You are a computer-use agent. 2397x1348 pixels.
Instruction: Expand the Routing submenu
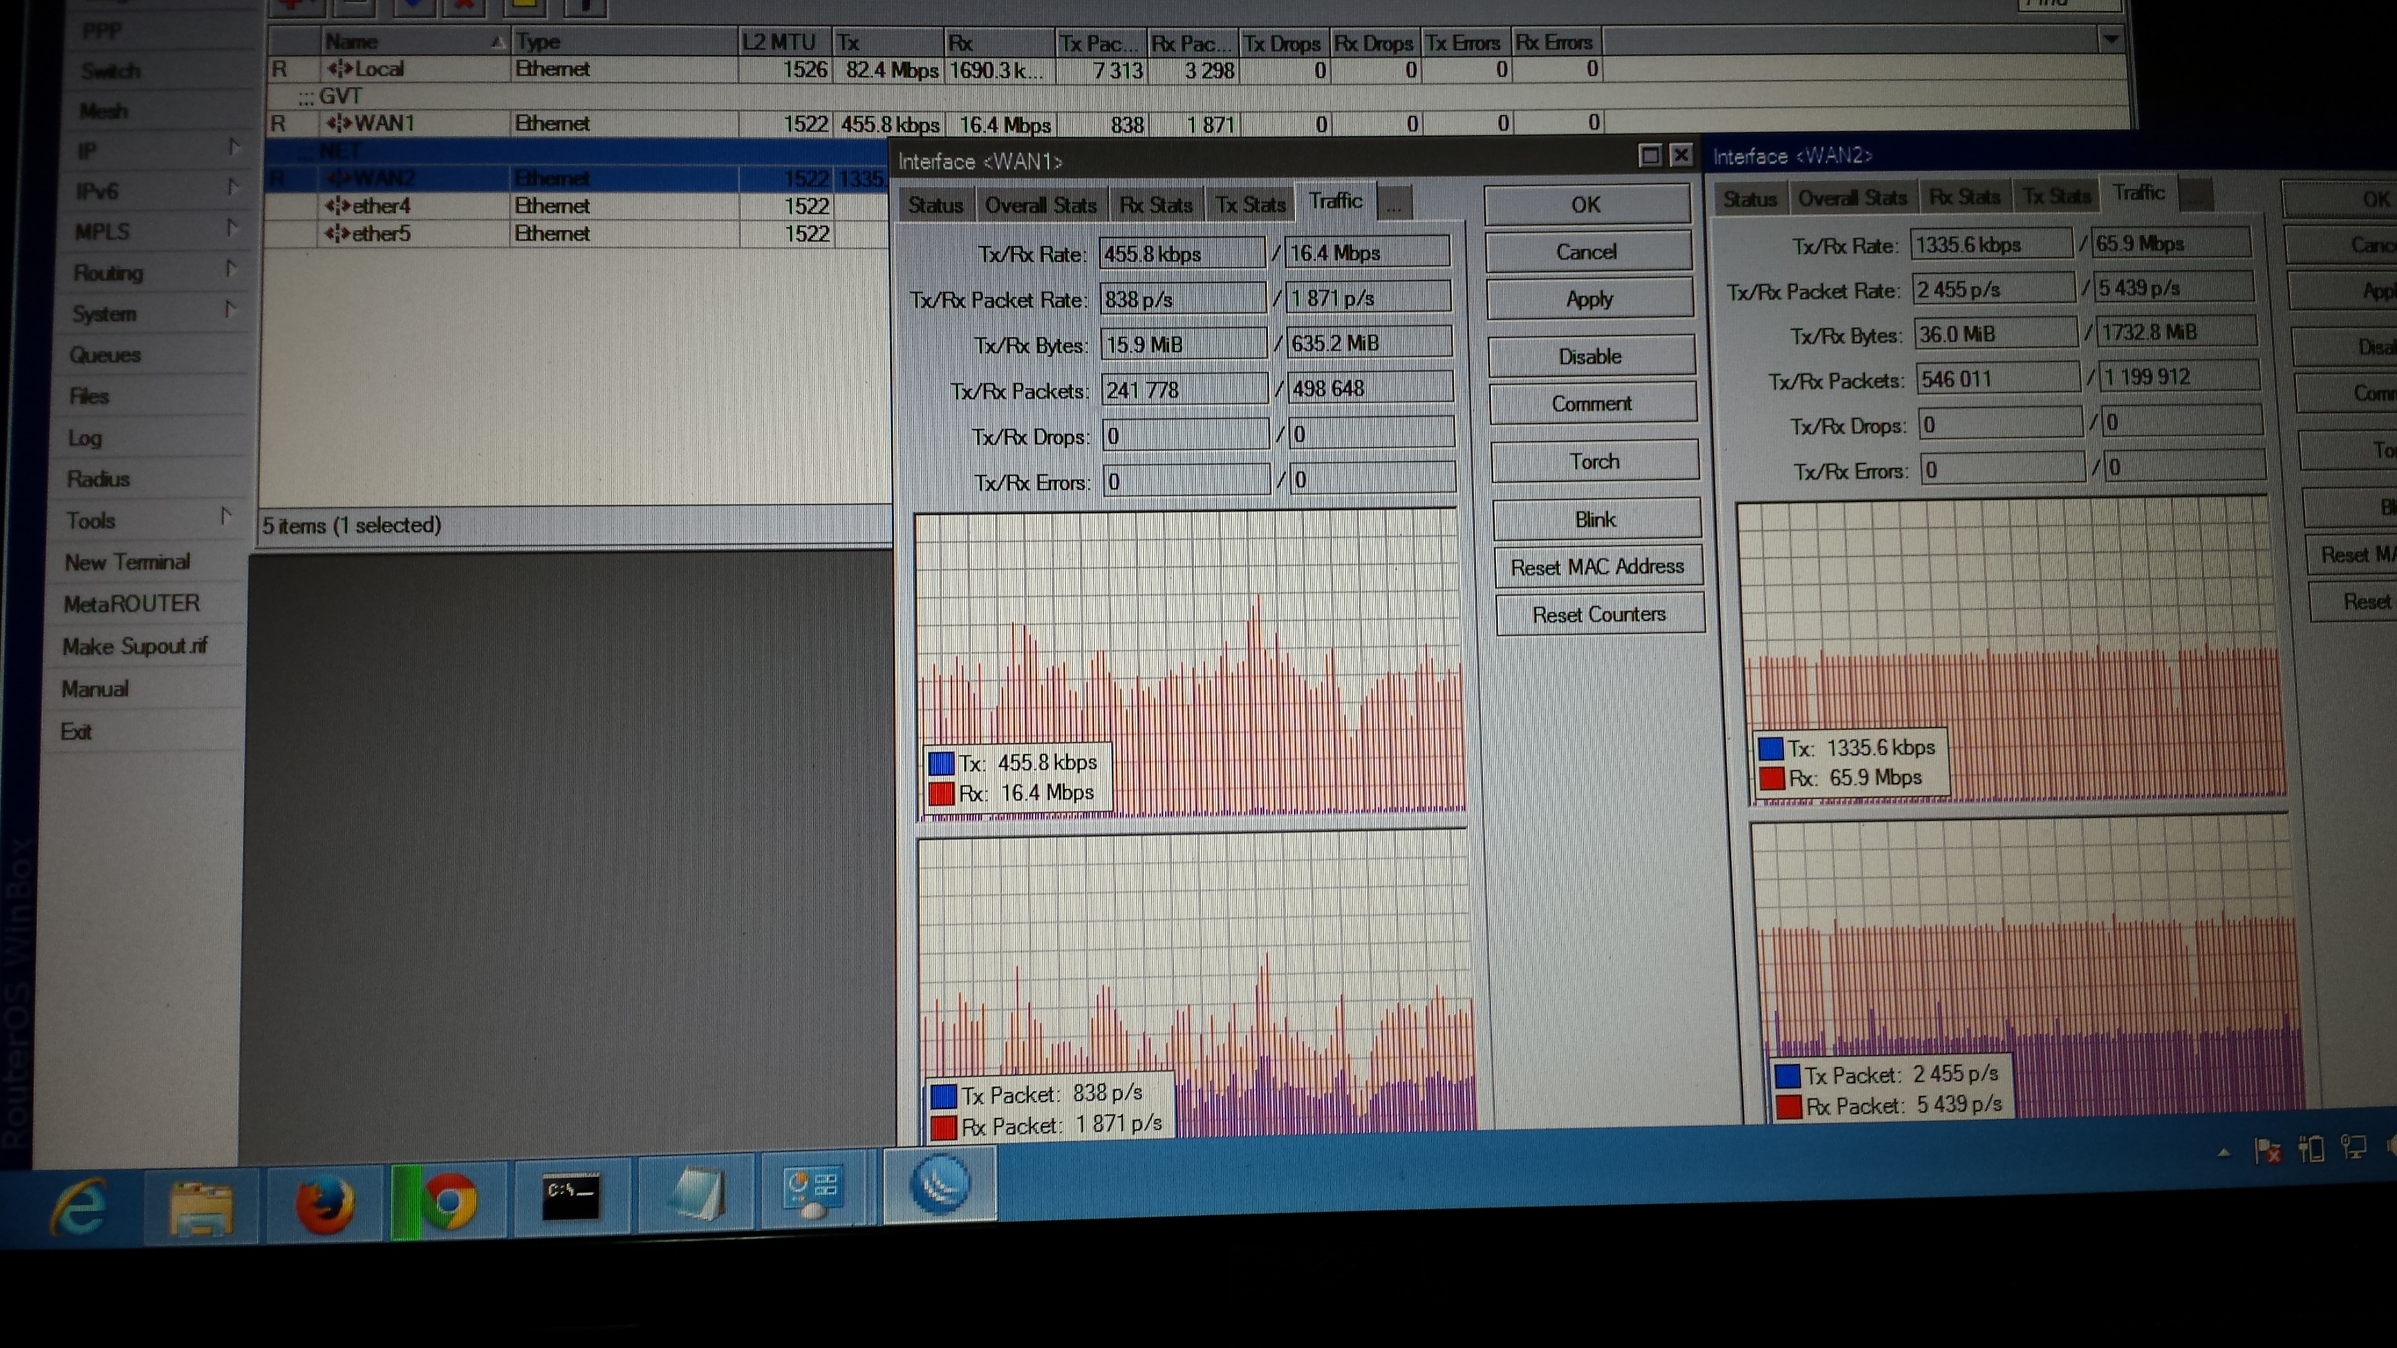point(230,269)
